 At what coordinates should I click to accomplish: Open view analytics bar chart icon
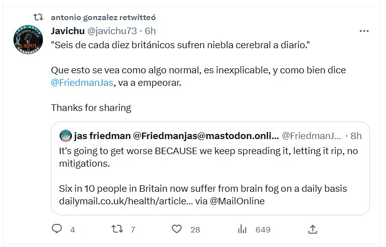pos(242,229)
